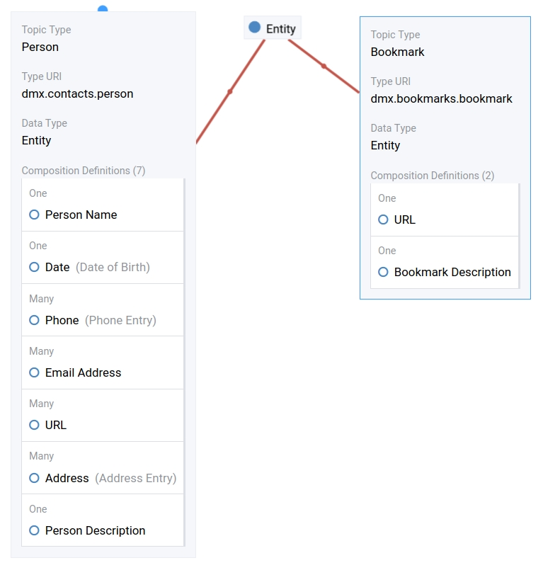The width and height of the screenshot is (543, 570).
Task: Click the Address Entry circle icon
Action: coord(34,478)
